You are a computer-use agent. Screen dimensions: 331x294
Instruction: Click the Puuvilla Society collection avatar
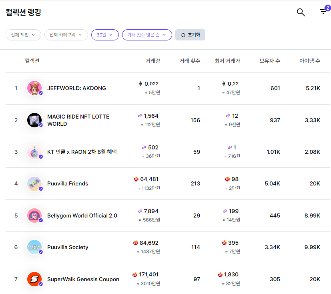[34, 247]
